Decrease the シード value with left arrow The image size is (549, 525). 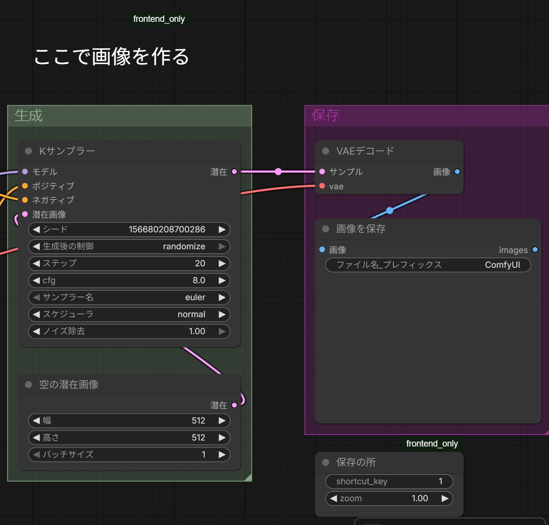(x=36, y=229)
